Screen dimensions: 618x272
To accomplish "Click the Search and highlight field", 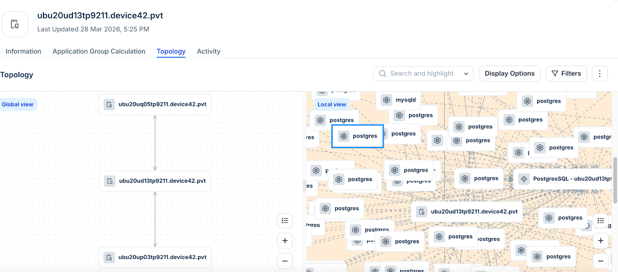I will click(423, 73).
